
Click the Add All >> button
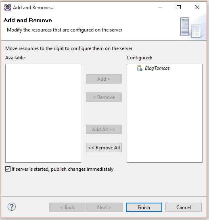[104, 129]
